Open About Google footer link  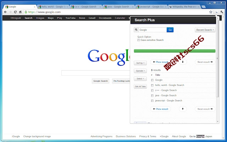pos(179,136)
